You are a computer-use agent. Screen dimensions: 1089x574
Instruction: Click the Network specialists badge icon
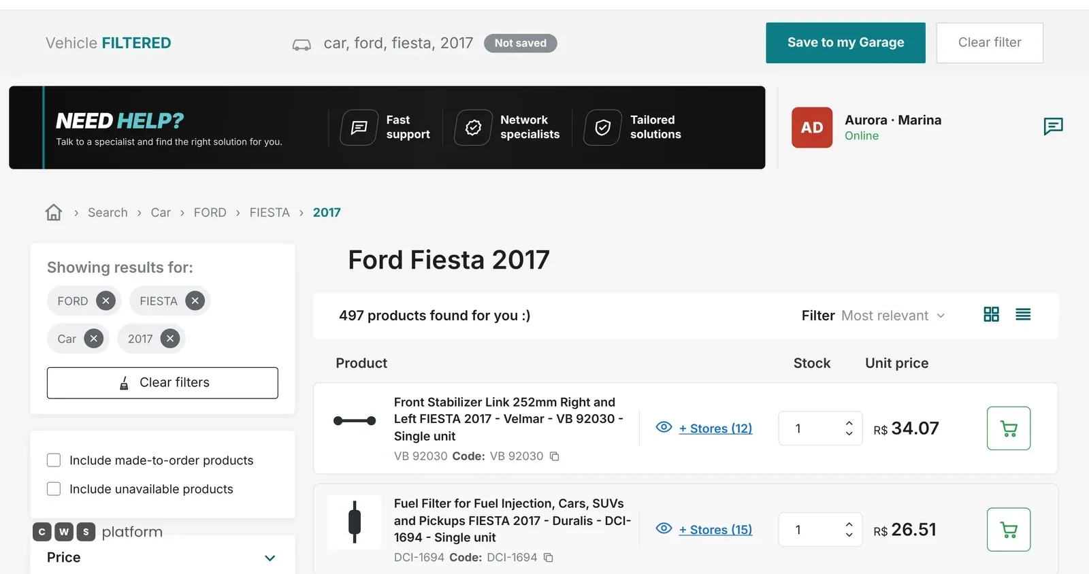pyautogui.click(x=473, y=127)
